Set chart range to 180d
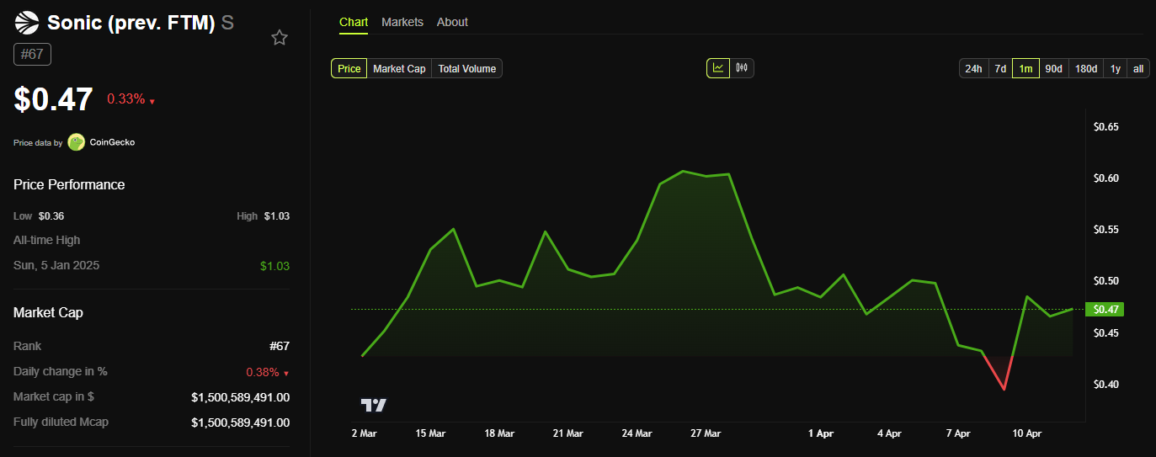 pos(1086,68)
